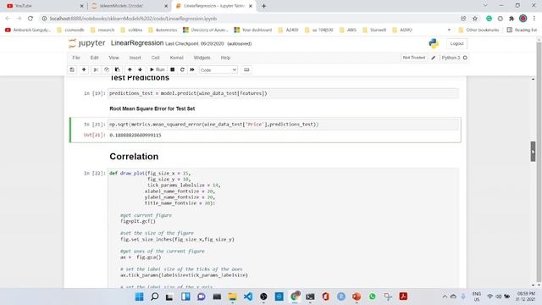The width and height of the screenshot is (542, 305).
Task: Open Visual Studio Code from the taskbar
Action: tap(248, 297)
